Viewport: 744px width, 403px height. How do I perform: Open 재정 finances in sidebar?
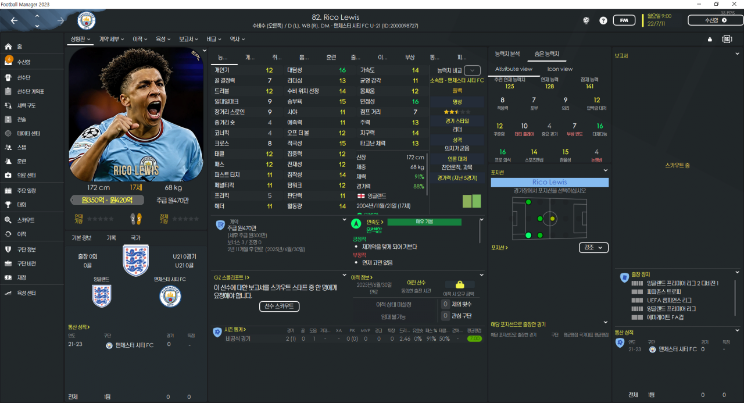32,277
